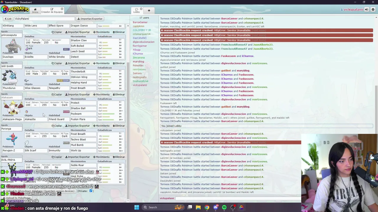This screenshot has height=212, width=378.
Task: Go back with the List button
Action: 8,19
